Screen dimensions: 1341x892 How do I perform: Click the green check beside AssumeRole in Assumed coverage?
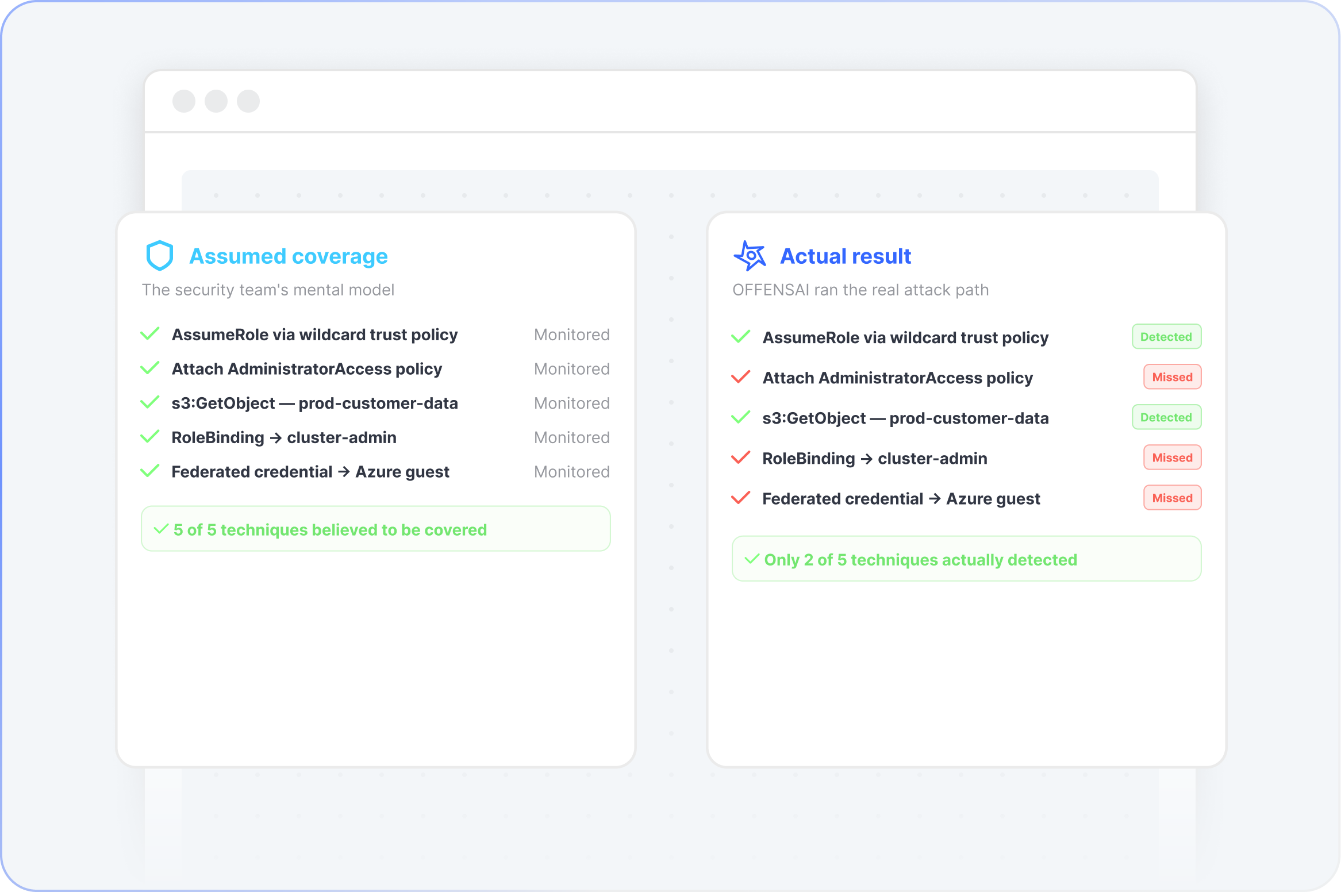pos(150,334)
